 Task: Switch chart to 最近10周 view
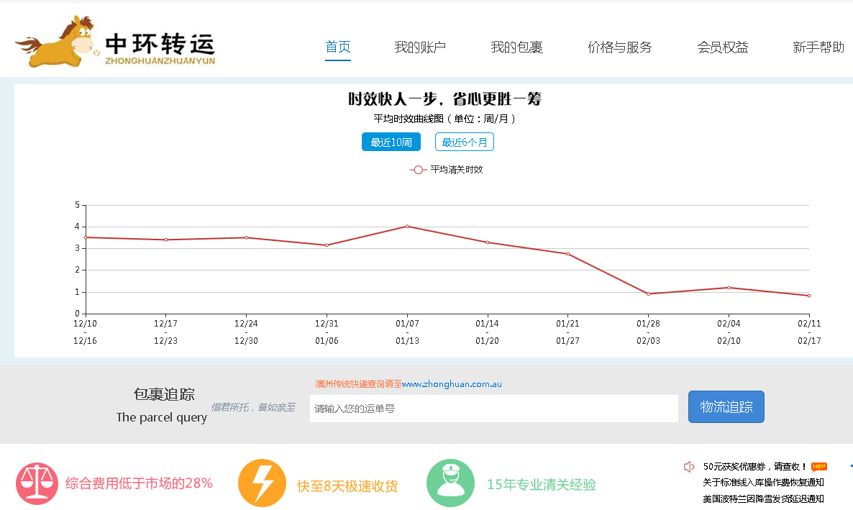391,142
